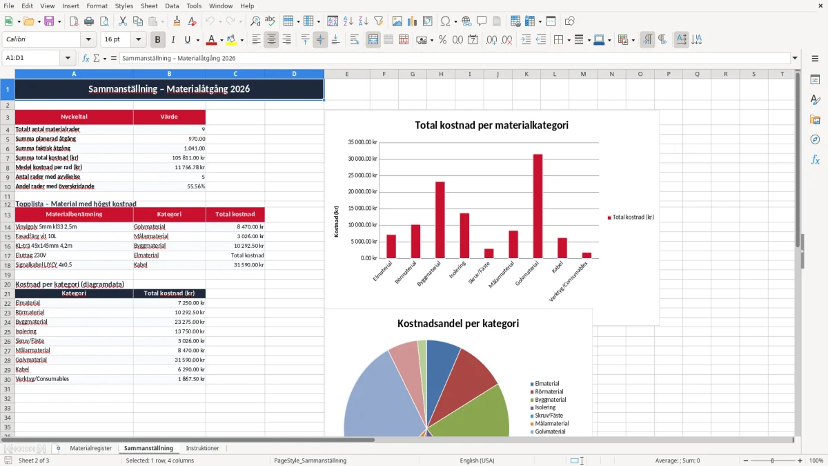Sort ascending A to Z
The height and width of the screenshot is (466, 828).
click(x=348, y=21)
